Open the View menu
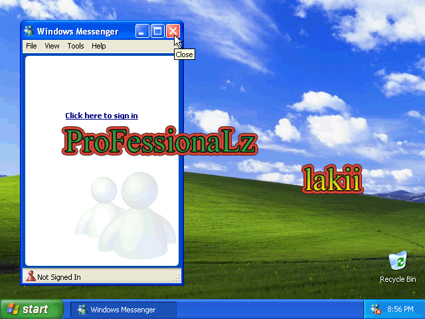This screenshot has width=425, height=319. pos(52,46)
